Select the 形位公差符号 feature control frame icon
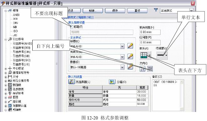 10,81
